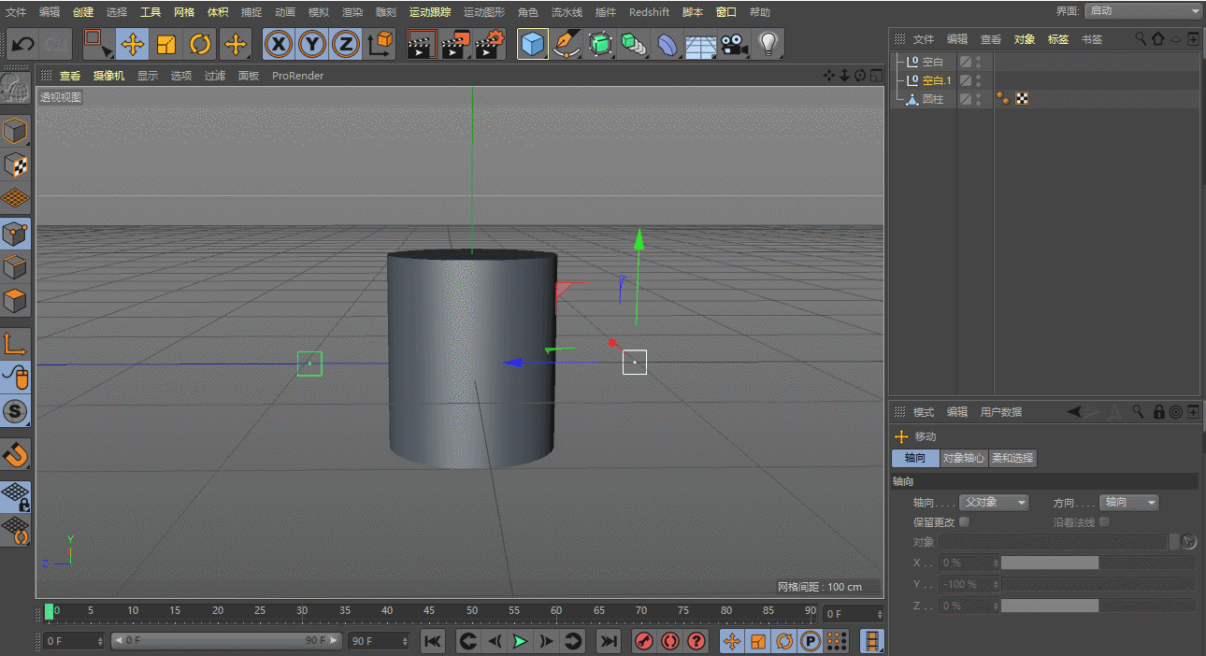Click the Scale tool icon
The height and width of the screenshot is (656, 1206).
(166, 44)
